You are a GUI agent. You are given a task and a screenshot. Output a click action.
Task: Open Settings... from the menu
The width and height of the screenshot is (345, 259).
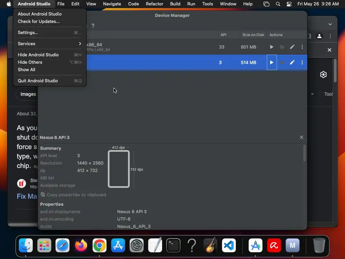(50, 33)
